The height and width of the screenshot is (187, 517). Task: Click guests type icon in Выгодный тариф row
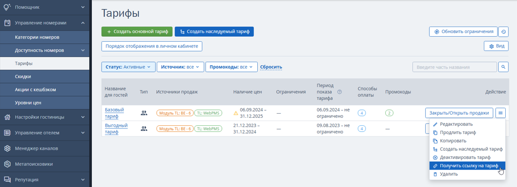click(144, 129)
